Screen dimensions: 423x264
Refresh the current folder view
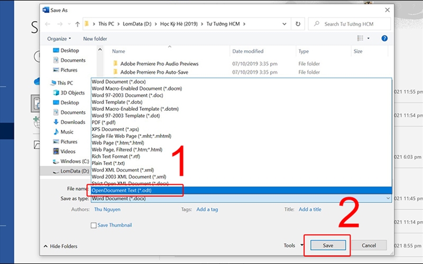coord(298,24)
